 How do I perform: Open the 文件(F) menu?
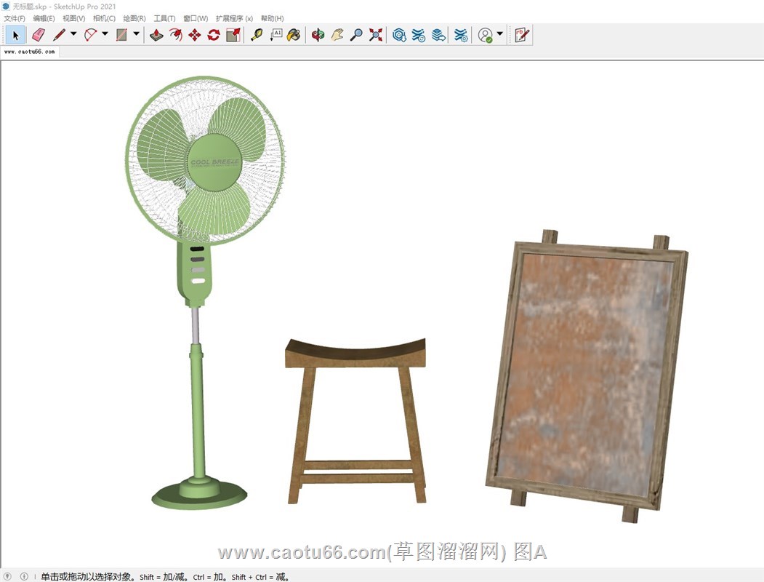15,18
